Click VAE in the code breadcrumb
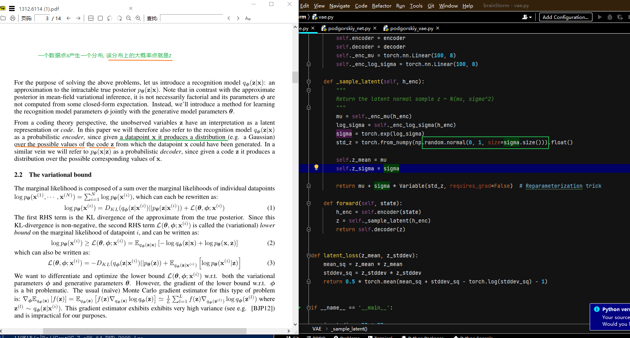The height and width of the screenshot is (338, 630). [317, 329]
